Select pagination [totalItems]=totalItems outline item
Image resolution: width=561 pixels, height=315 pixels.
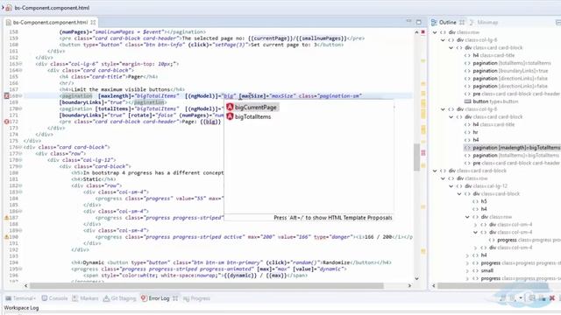pyautogui.click(x=512, y=63)
